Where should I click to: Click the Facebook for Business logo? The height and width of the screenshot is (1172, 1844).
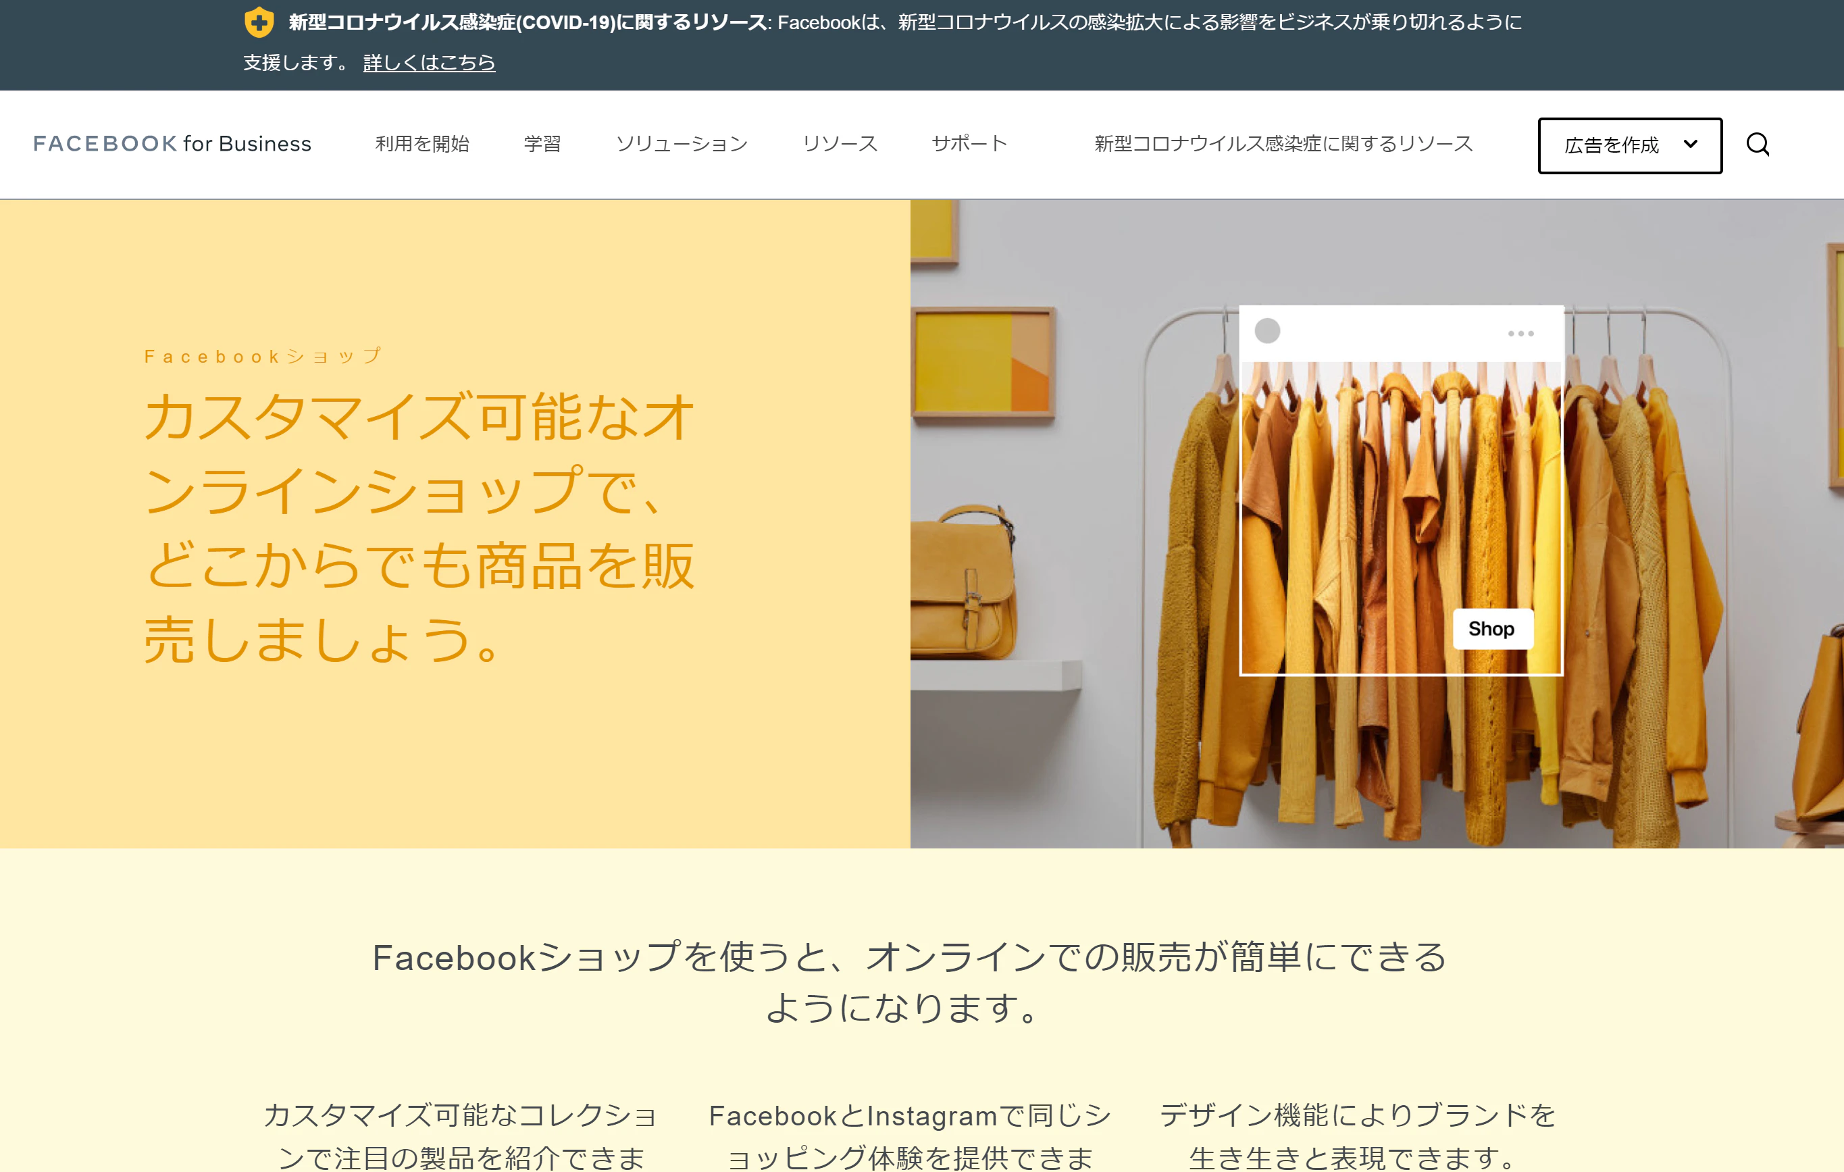tap(172, 144)
